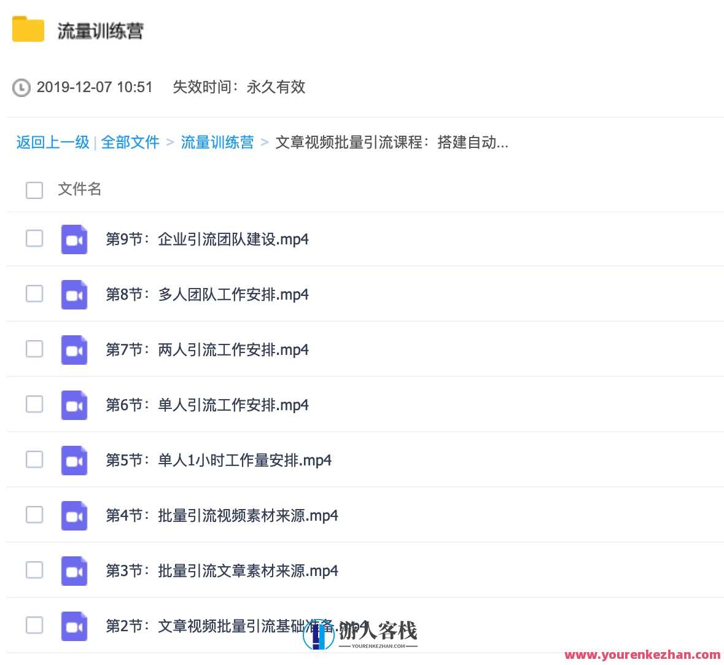Click 返回上一级 to go back
This screenshot has height=665, width=724.
tap(52, 142)
